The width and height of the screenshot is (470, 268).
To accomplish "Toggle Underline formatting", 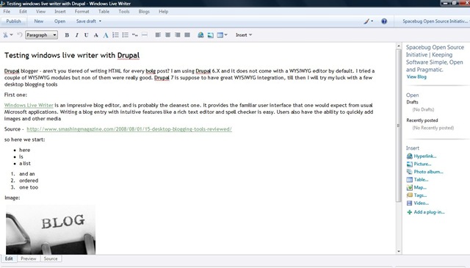I will tap(87, 35).
